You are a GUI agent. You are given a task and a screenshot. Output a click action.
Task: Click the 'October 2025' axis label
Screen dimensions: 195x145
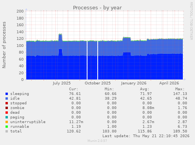tap(98, 83)
